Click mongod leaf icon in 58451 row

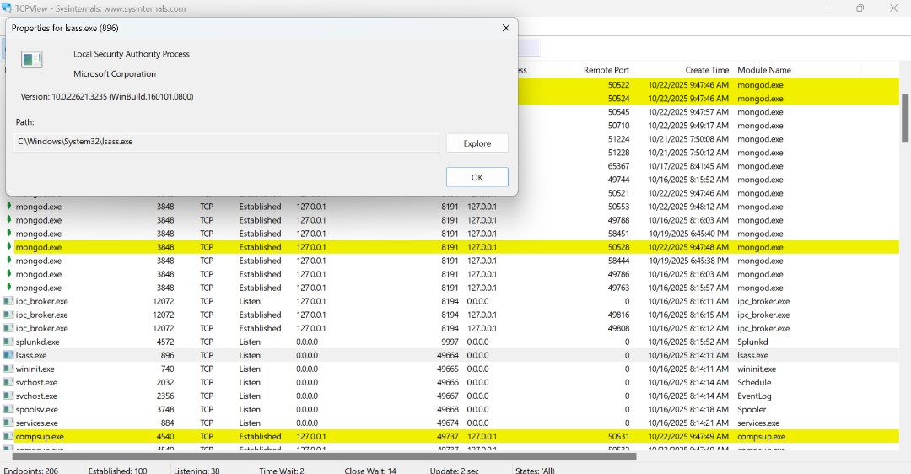point(8,233)
